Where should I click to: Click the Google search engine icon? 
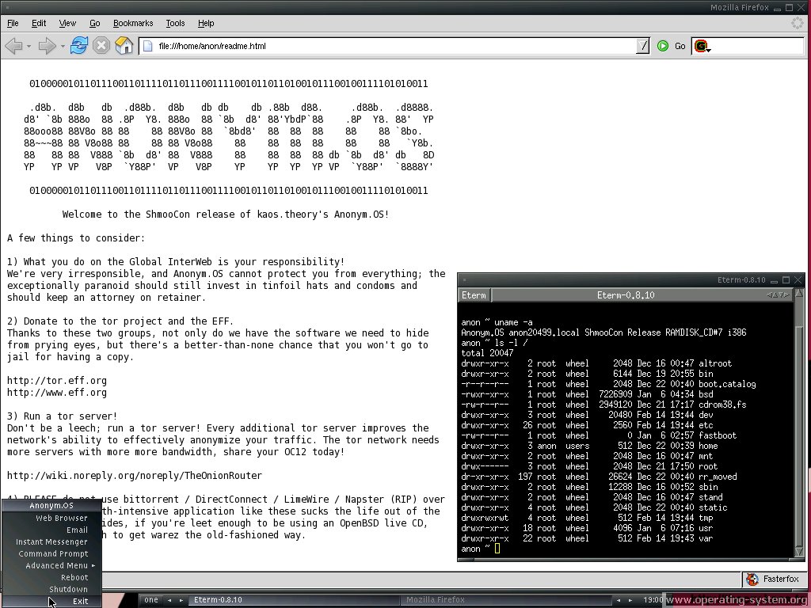point(700,46)
